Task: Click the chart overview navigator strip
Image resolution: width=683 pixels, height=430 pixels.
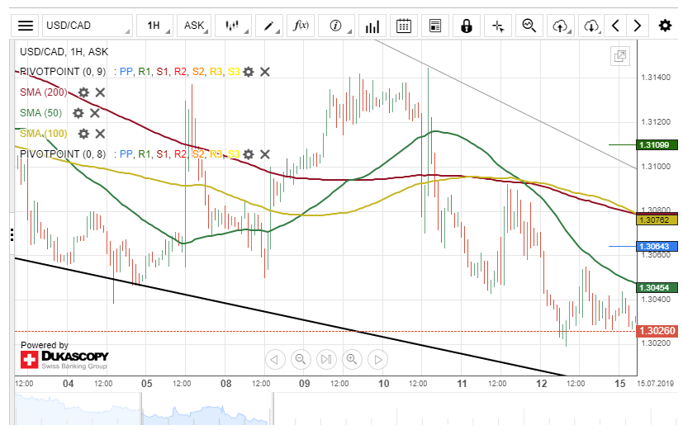Action: [x=330, y=410]
